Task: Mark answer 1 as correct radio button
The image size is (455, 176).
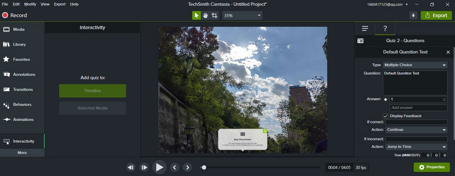Action: pyautogui.click(x=386, y=99)
